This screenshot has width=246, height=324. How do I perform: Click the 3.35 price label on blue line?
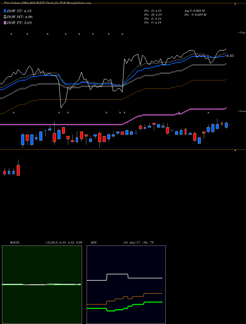(x=230, y=56)
